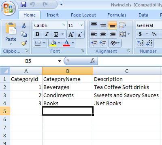Open Font Color palette arrow
The width and height of the screenshot is (162, 145).
pos(73,43)
